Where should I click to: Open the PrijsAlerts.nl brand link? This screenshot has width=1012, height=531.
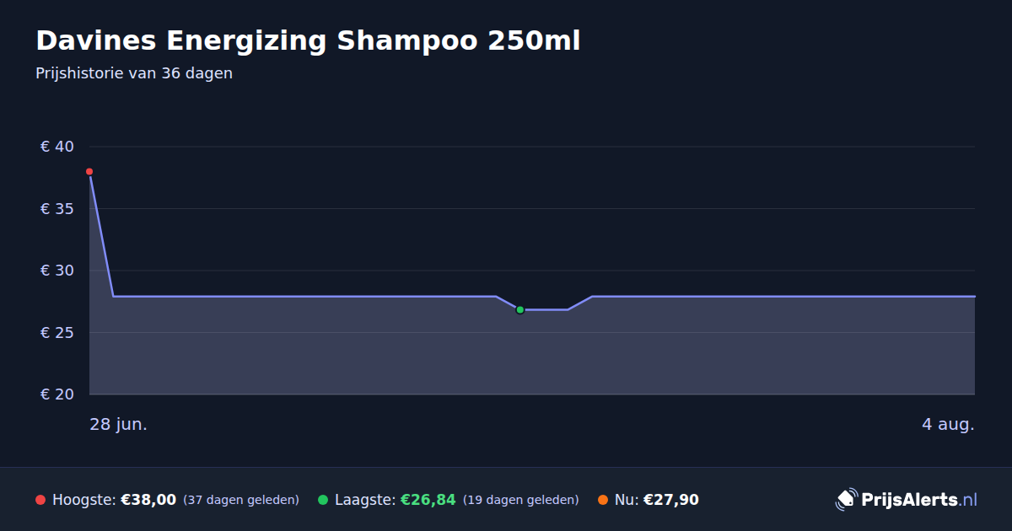click(x=907, y=500)
